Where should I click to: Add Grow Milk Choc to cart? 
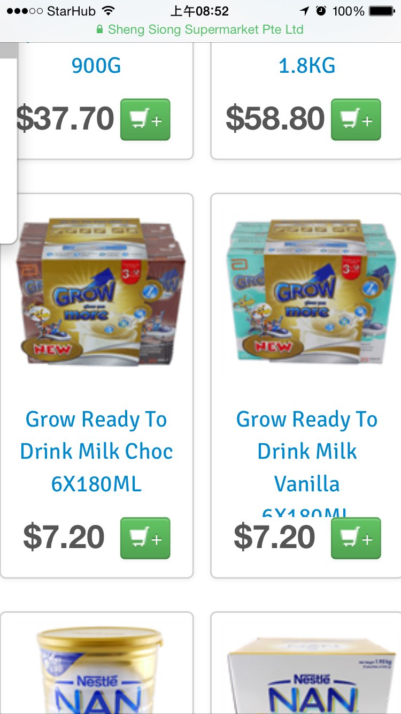coord(145,538)
